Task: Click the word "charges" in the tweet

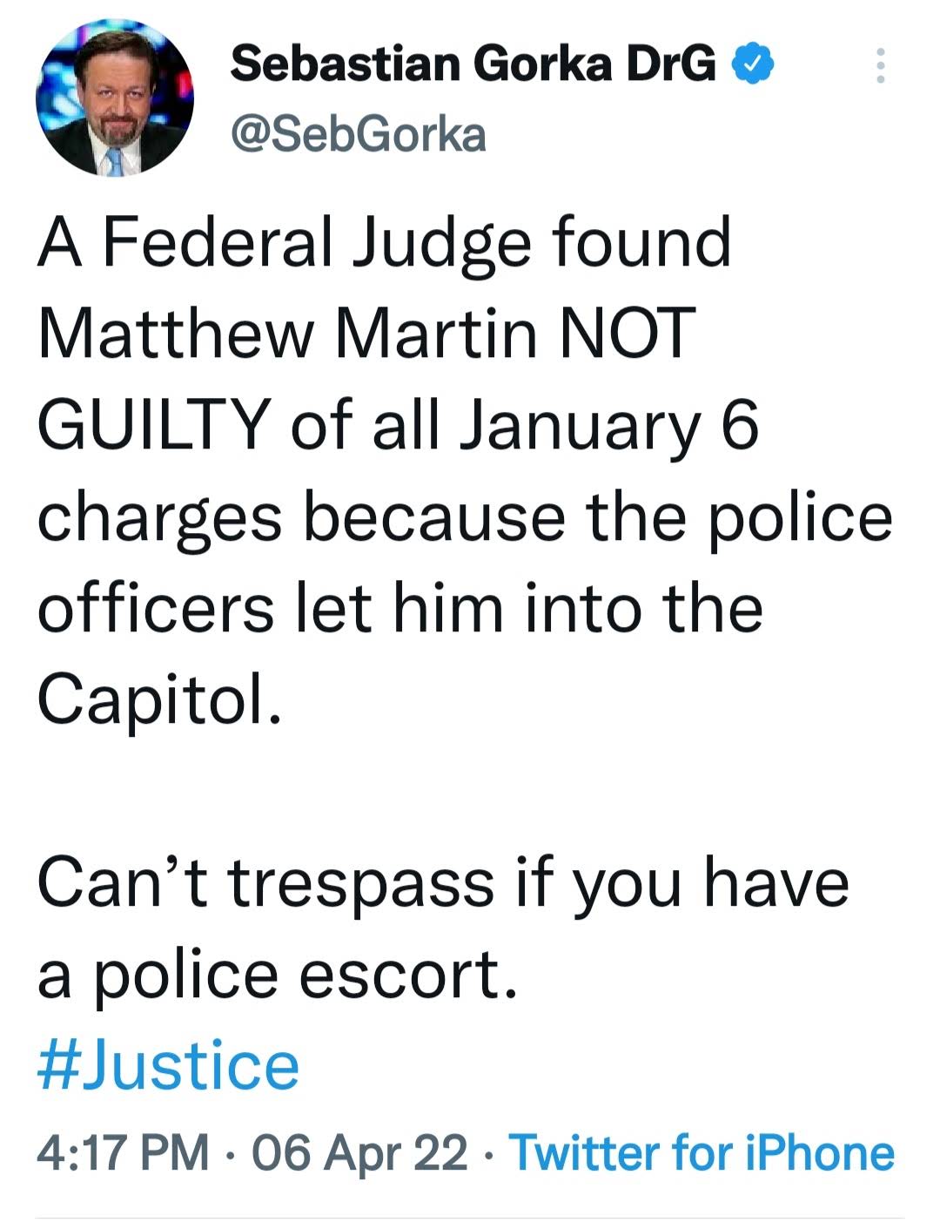Action: (159, 517)
